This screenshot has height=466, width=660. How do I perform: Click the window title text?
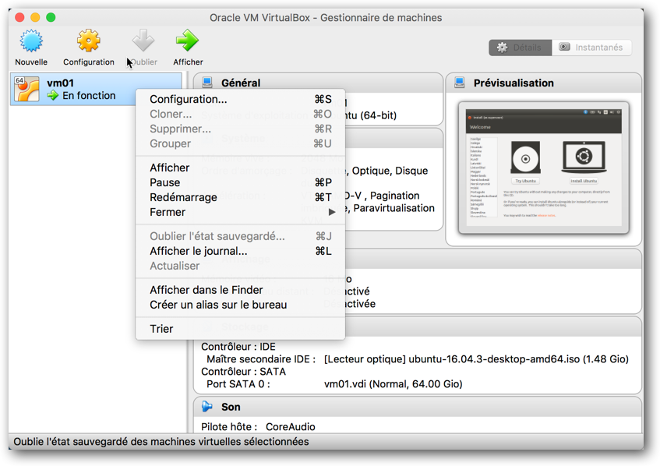(326, 18)
